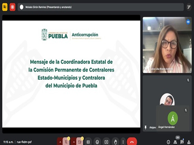Screen dimensions: 194x145
Task: Open the meeting details info icon
Action: tap(168, 142)
